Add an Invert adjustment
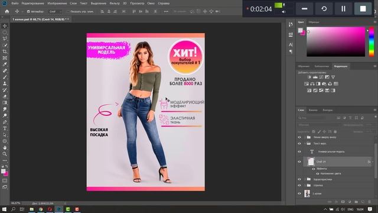 [x=309, y=91]
